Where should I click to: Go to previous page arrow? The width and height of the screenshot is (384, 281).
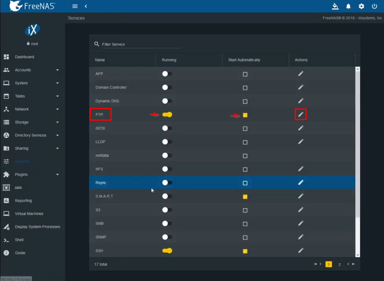coord(321,264)
